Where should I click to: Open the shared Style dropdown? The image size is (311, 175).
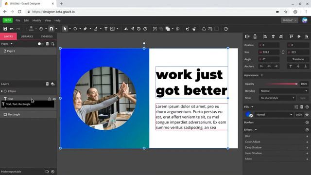point(277,98)
